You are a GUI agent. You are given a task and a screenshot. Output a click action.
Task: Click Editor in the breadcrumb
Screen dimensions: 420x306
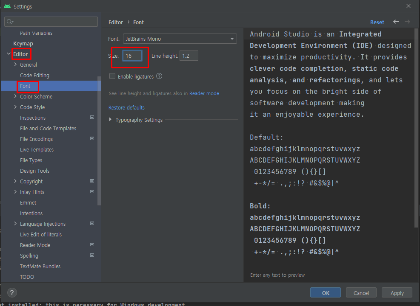click(x=116, y=22)
